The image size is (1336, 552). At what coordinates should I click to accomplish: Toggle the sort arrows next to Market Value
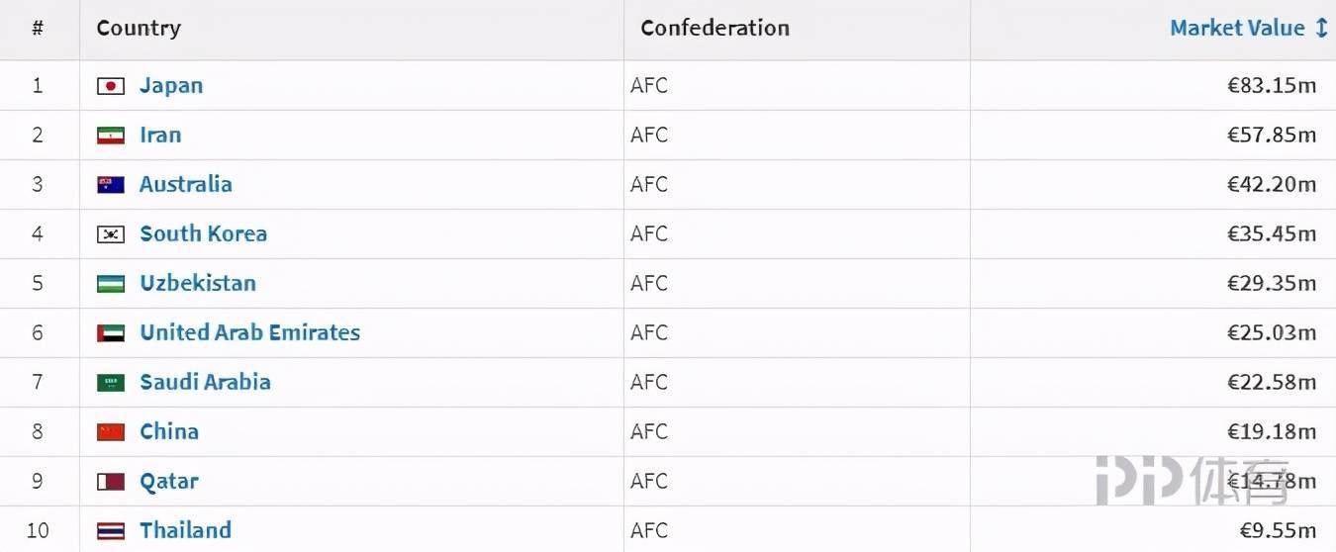coord(1321,28)
